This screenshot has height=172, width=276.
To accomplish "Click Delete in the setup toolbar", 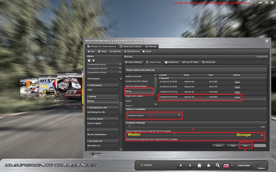I will click(102, 51).
